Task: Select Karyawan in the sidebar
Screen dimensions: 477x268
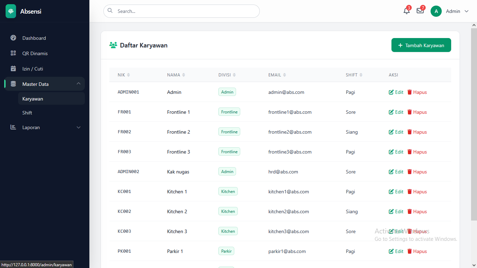Action: coord(33,99)
